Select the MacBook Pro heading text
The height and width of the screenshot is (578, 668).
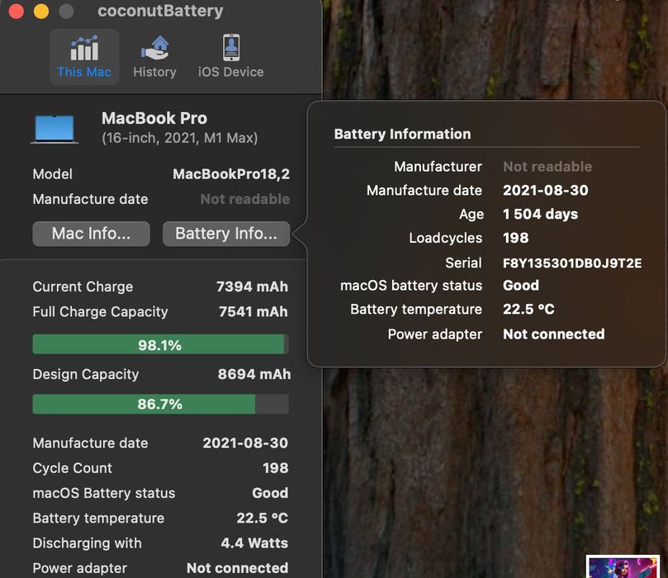point(154,118)
